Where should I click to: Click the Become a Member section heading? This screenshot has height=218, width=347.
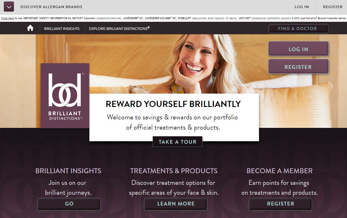[280, 171]
